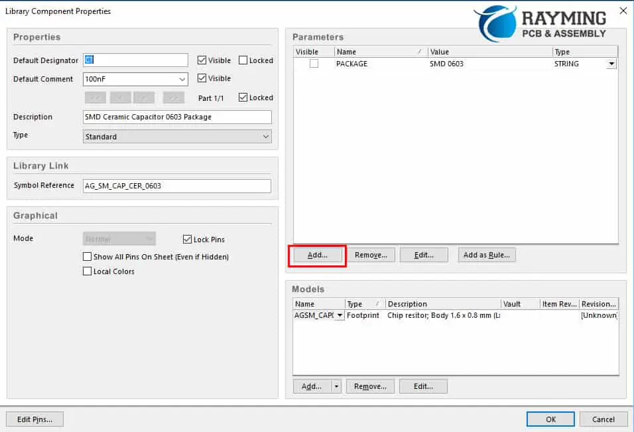
Task: Enable Locked checkbox for Default Designator
Action: (x=243, y=60)
